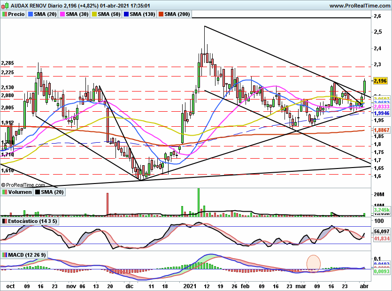Click the magenta SMA (30) legend swatch

62,14
